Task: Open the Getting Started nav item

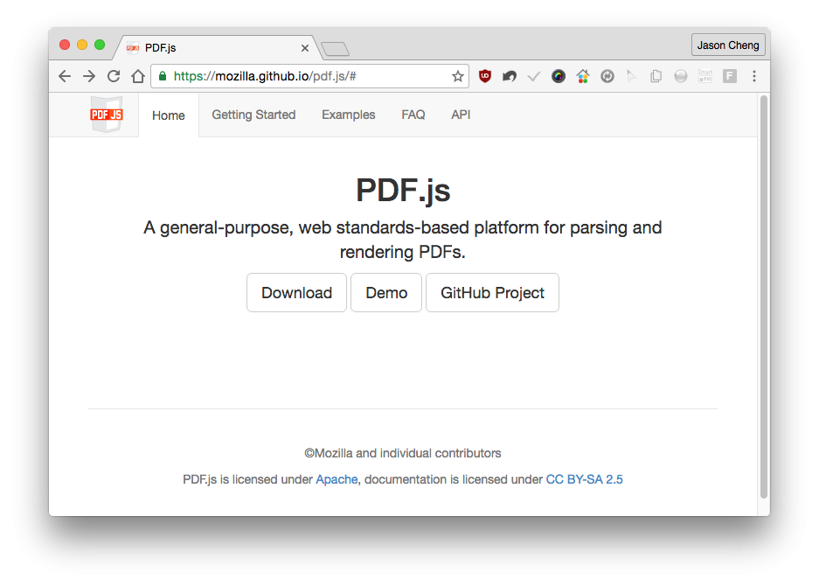Action: (x=253, y=115)
